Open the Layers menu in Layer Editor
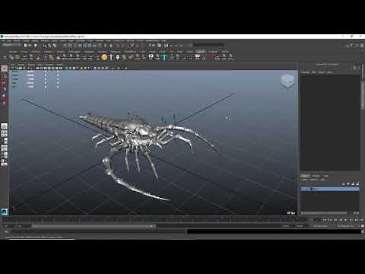 click(x=305, y=180)
